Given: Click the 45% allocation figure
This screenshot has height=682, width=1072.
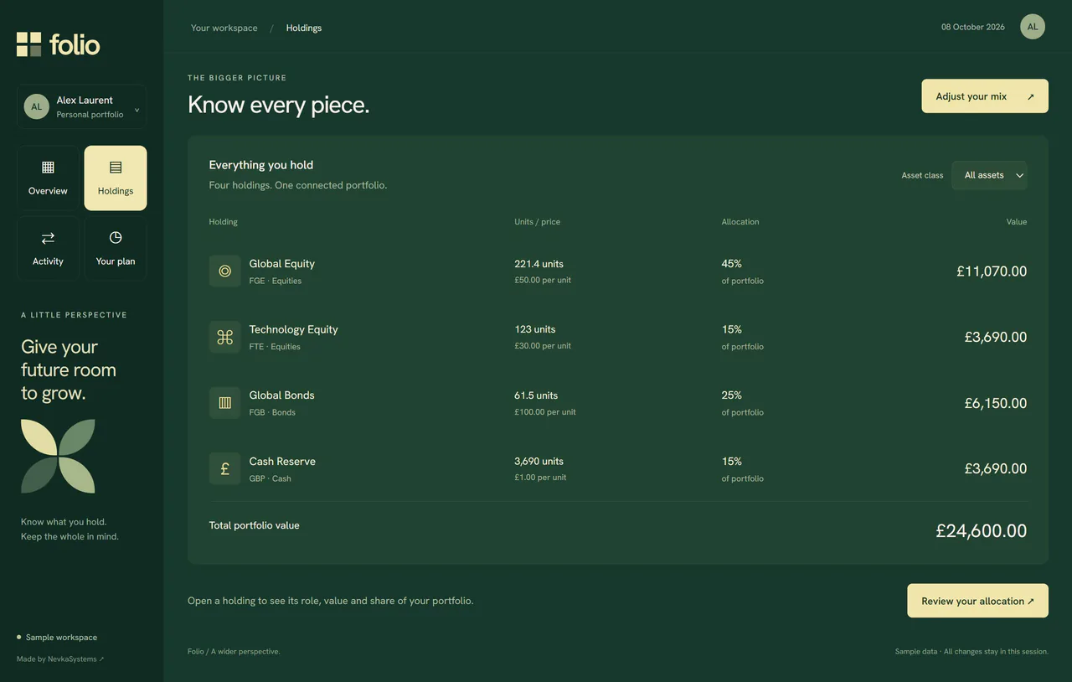Looking at the screenshot, I should (x=732, y=263).
